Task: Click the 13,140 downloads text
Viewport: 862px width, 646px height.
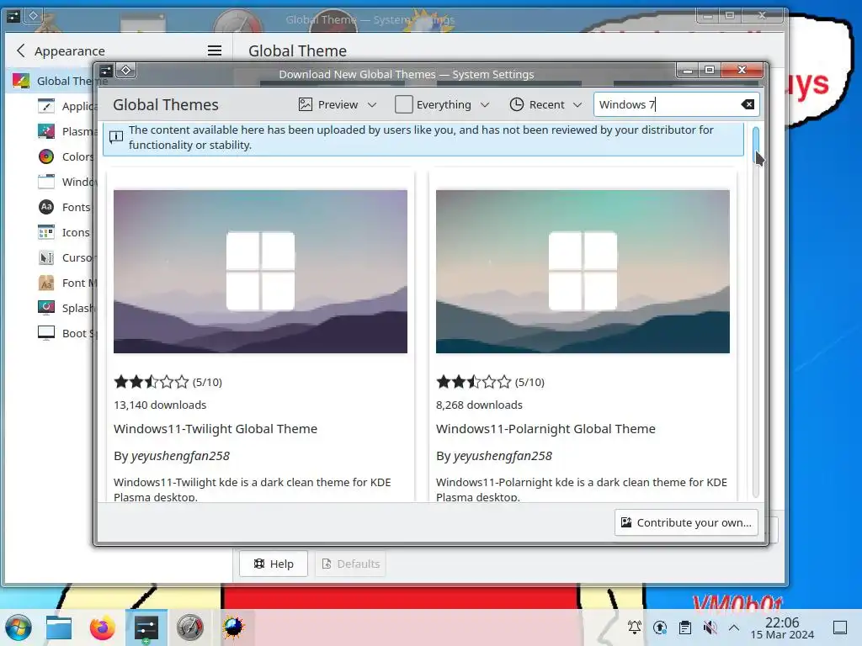Action: pyautogui.click(x=160, y=405)
